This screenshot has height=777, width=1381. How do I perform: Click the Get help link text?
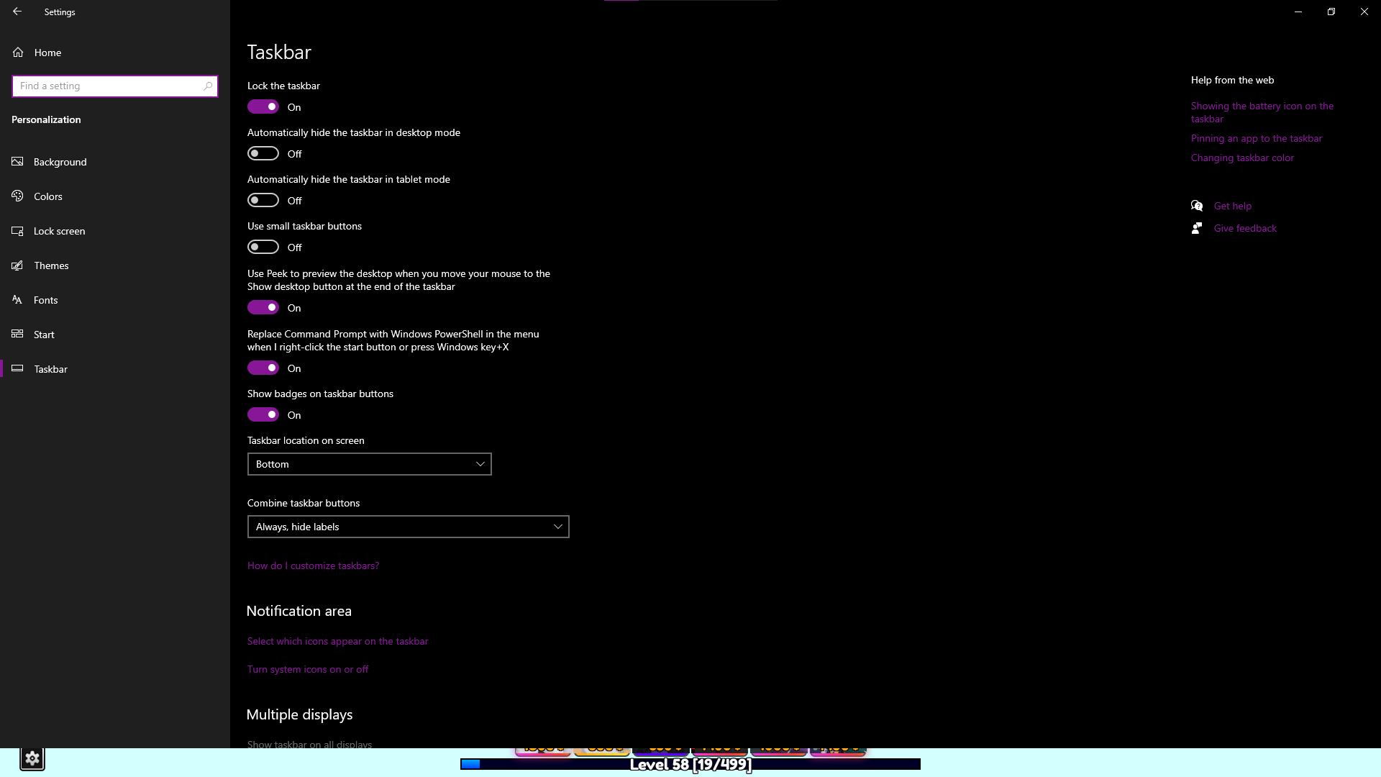tap(1233, 206)
